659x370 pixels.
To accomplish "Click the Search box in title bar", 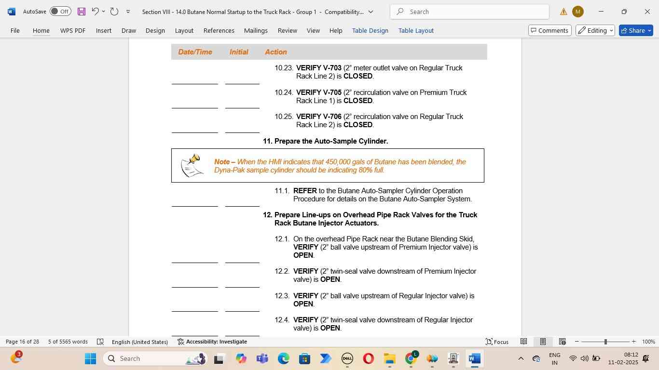I will click(469, 12).
